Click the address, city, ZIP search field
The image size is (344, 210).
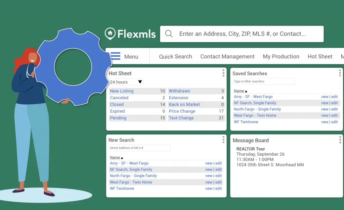(243, 34)
